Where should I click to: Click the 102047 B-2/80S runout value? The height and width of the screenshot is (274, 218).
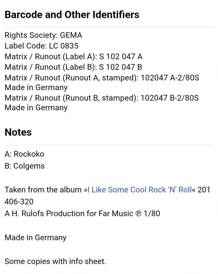(x=170, y=98)
